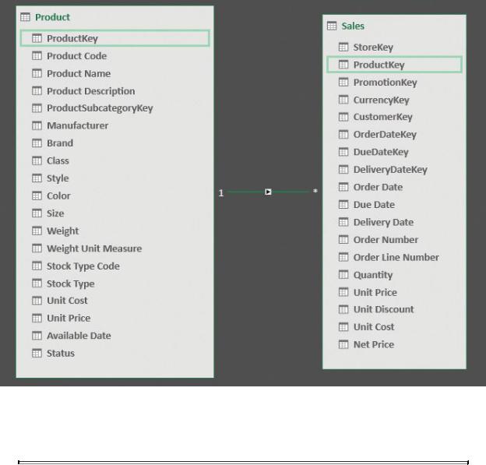Click the Sales table title
The image size is (486, 465).
[x=353, y=26]
